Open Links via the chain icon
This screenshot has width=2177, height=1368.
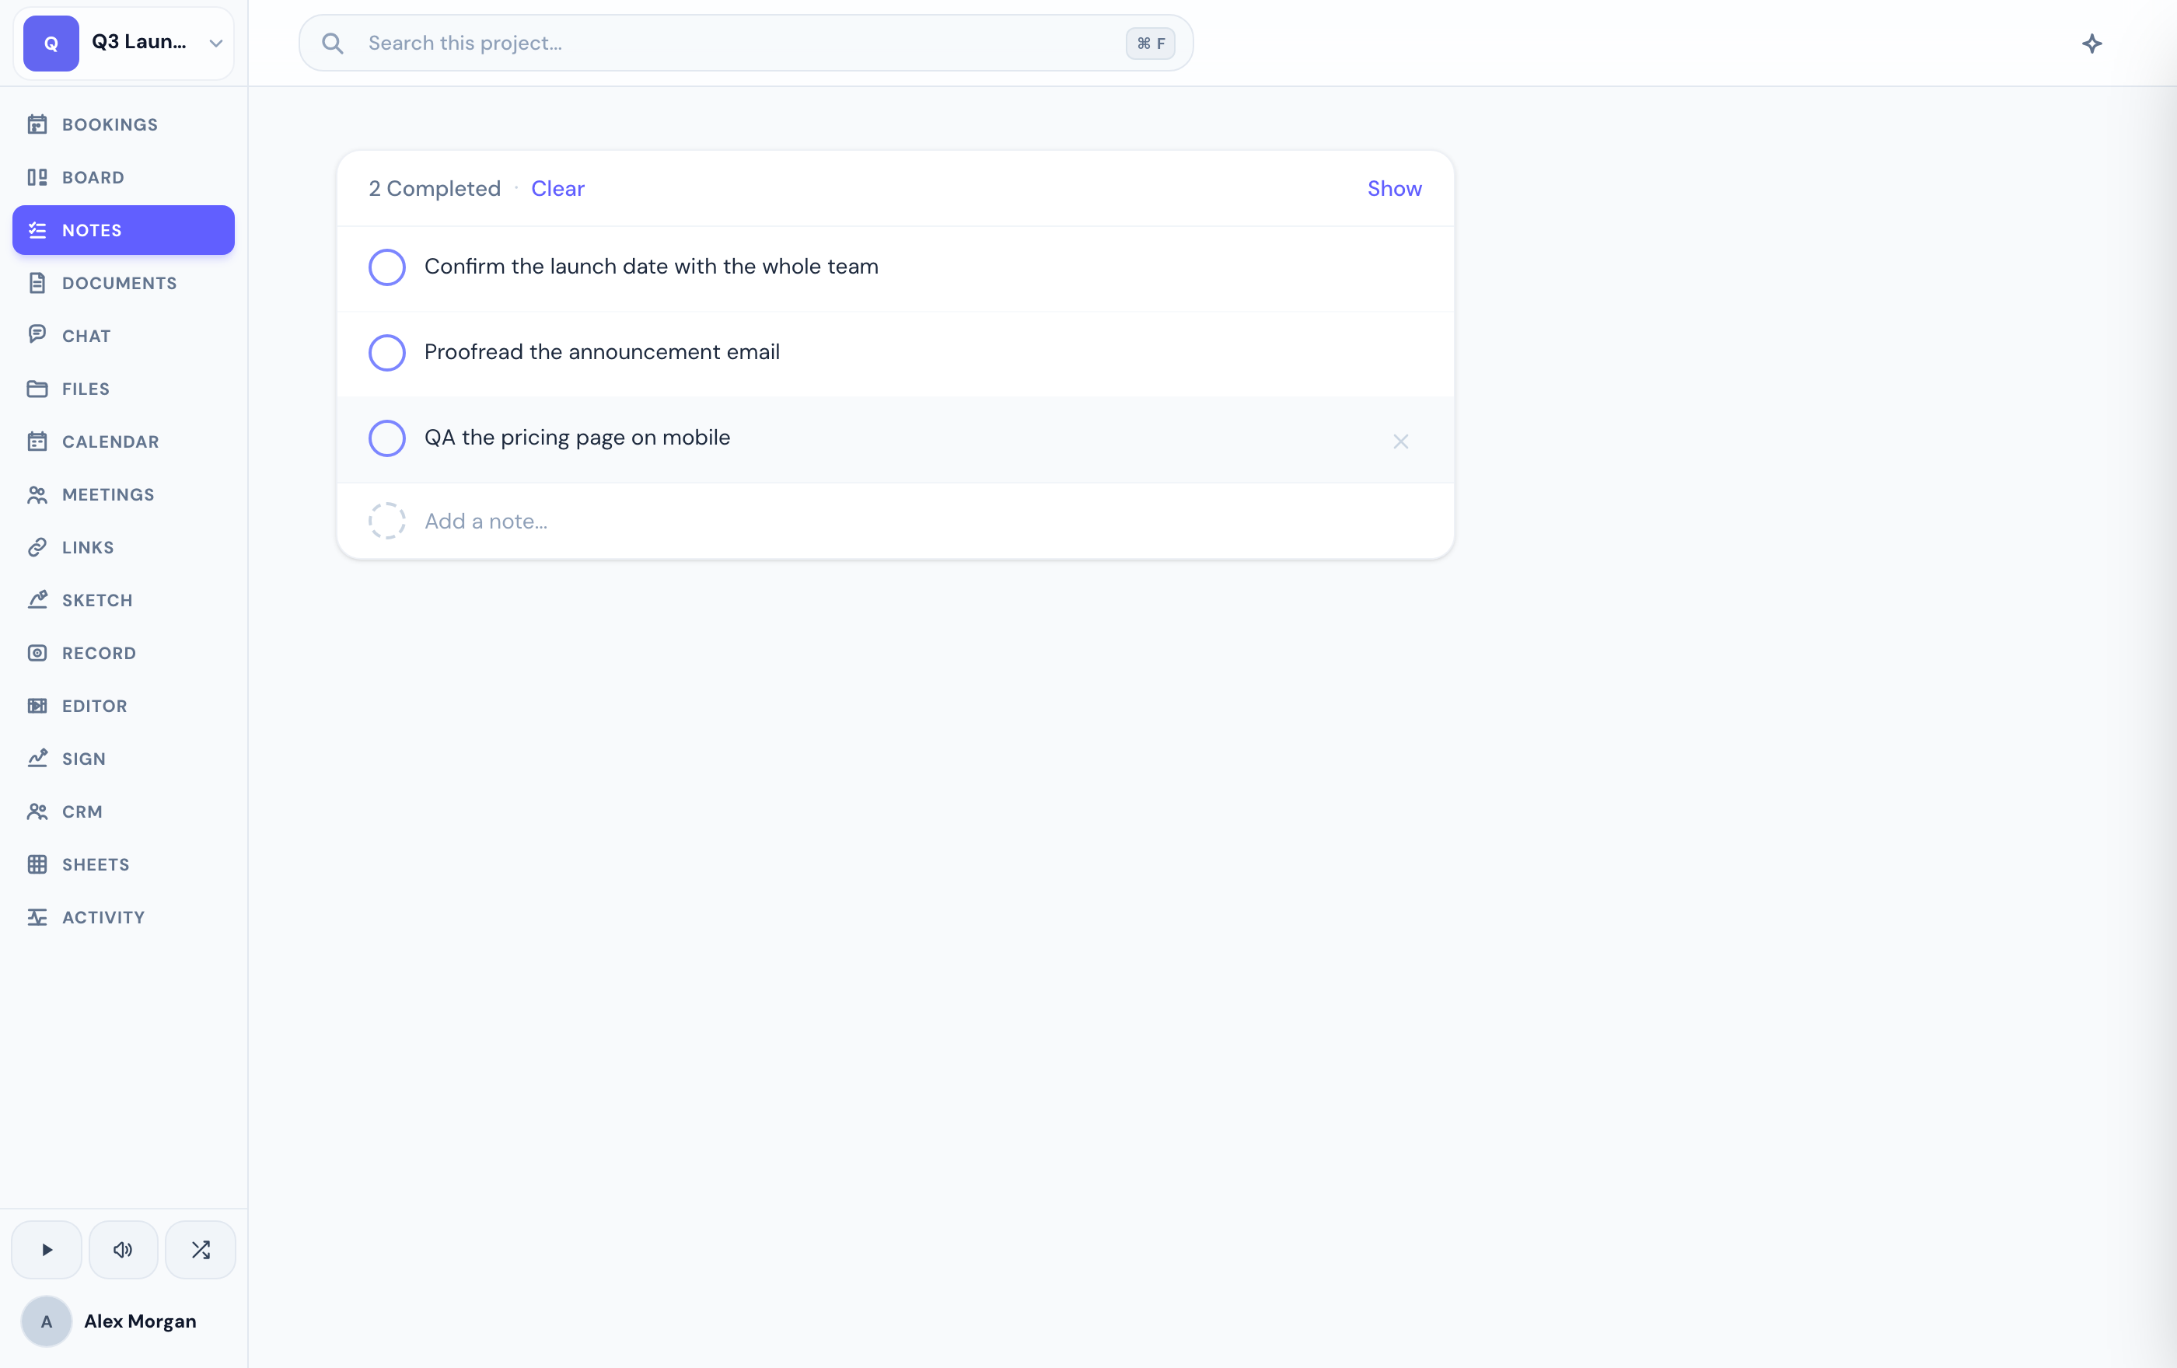tap(37, 547)
